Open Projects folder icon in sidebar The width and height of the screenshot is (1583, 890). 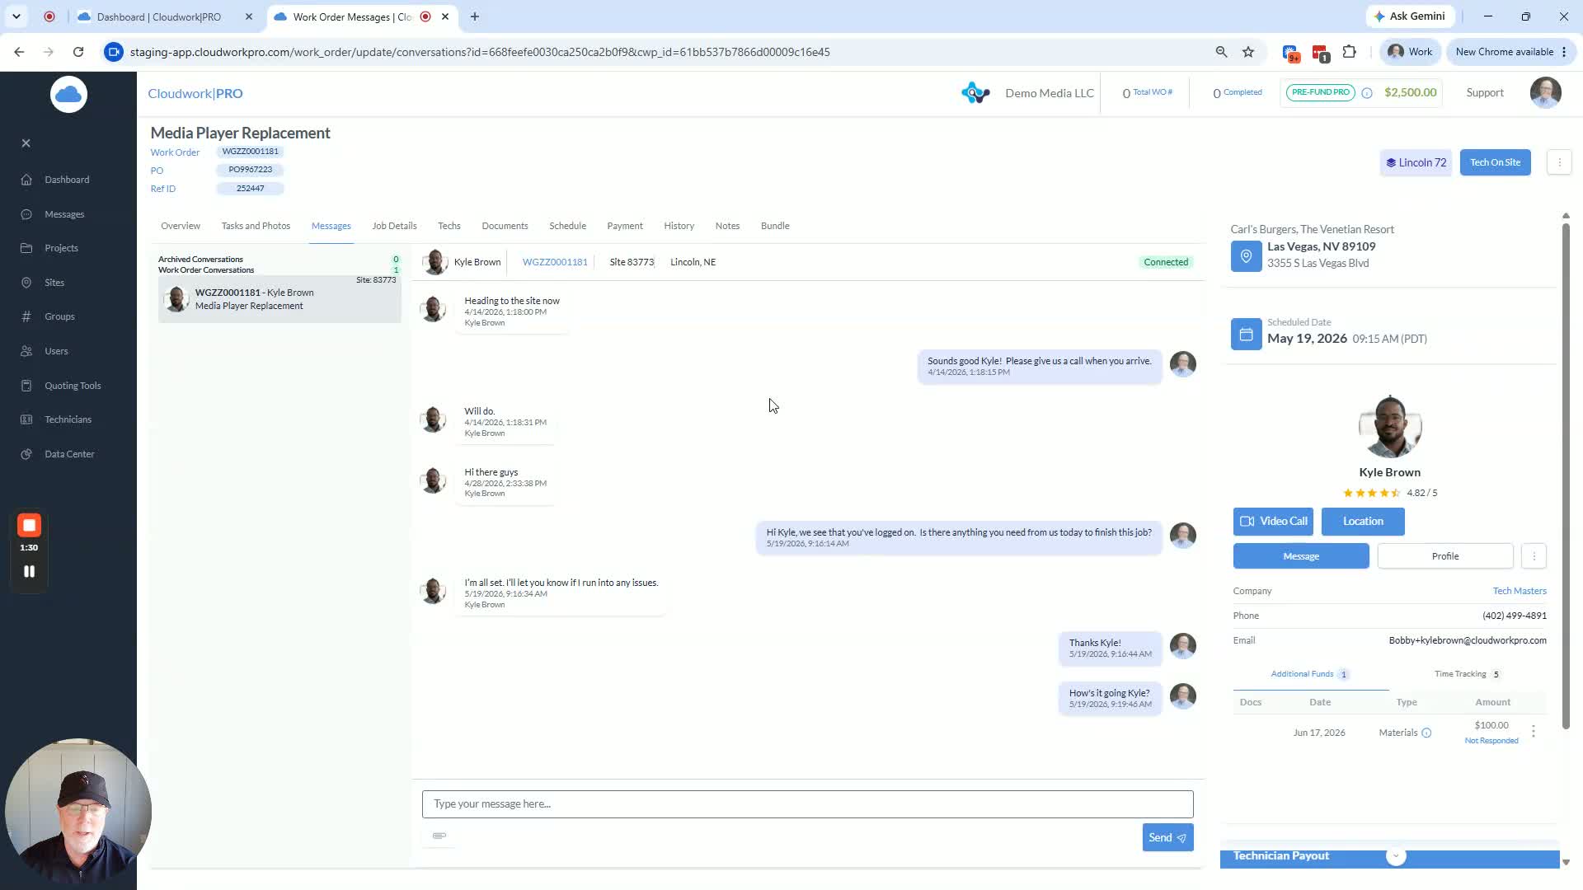click(x=26, y=248)
